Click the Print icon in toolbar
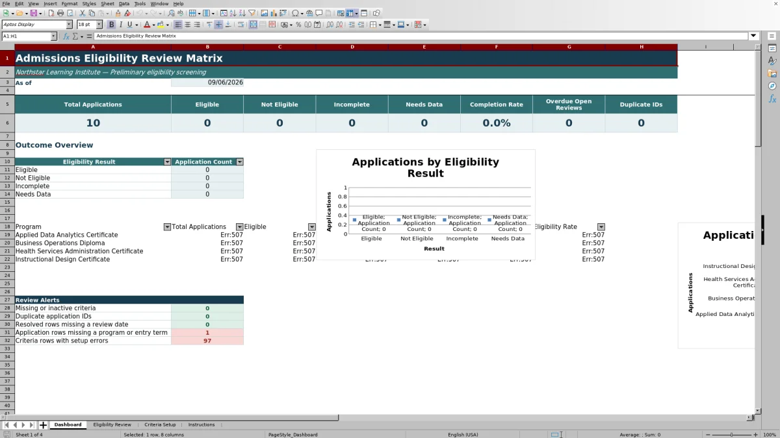Viewport: 780px width, 438px height. (x=60, y=13)
